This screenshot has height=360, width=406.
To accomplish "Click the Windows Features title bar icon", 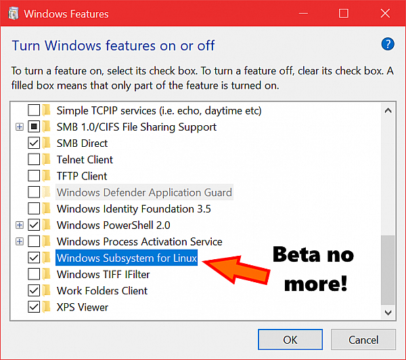I will 14,14.
